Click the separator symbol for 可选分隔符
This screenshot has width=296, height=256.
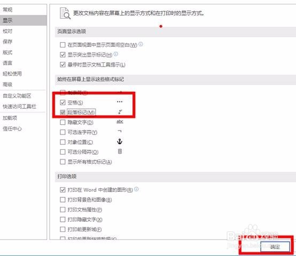coord(120,151)
